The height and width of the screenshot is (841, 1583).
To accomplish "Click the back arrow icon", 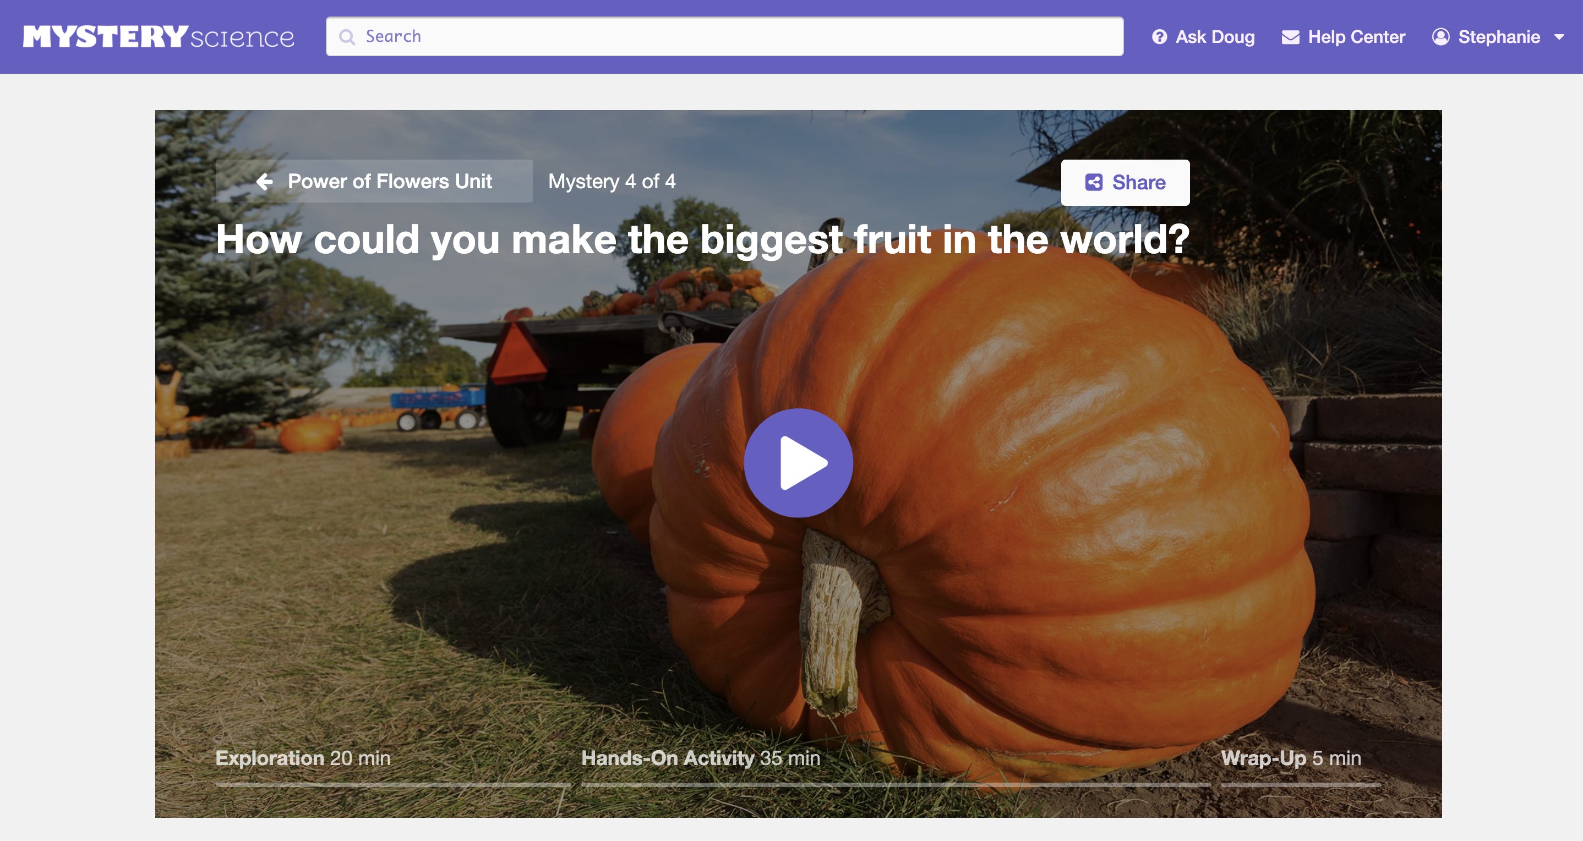I will click(x=264, y=181).
